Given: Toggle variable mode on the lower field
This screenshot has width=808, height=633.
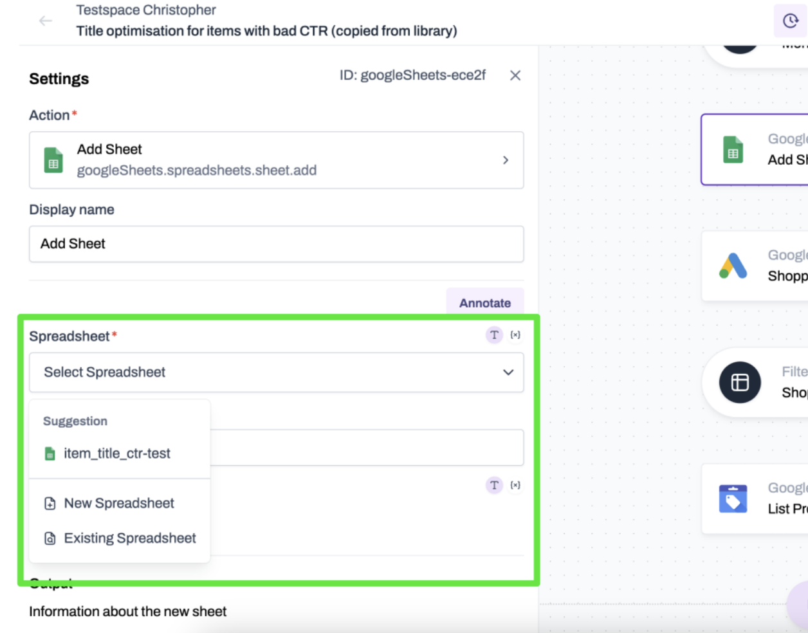Looking at the screenshot, I should [x=515, y=485].
